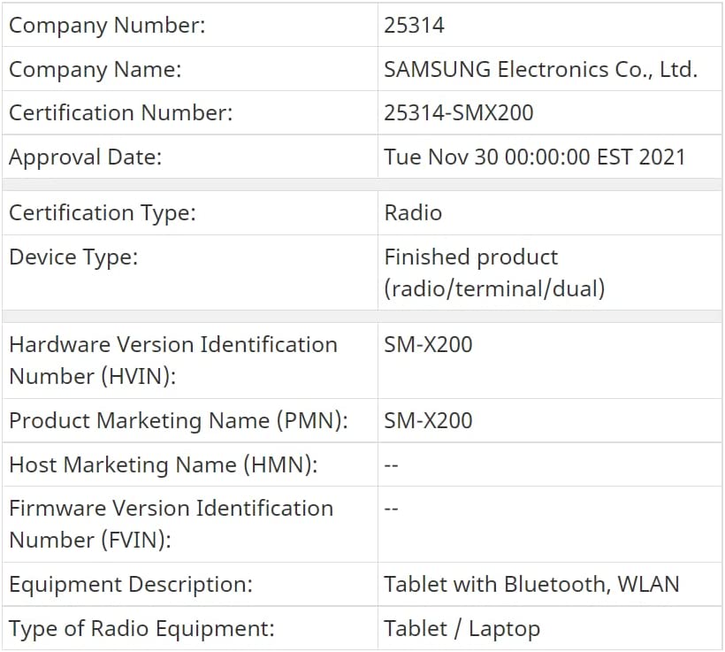Select the Tue Nov 30 approval date value

pyautogui.click(x=535, y=157)
